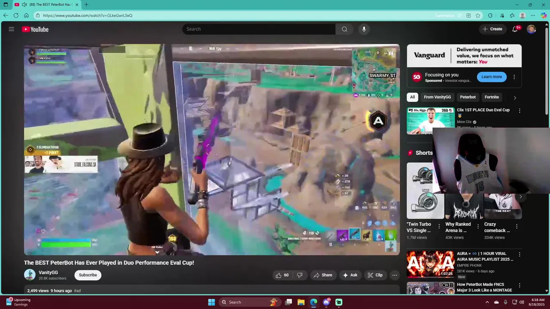Subscribe to VanityGG channel
Viewport: 550px width, 309px height.
(x=88, y=275)
